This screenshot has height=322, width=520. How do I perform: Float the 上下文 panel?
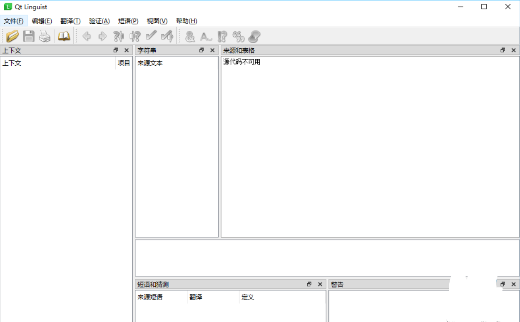pos(116,50)
